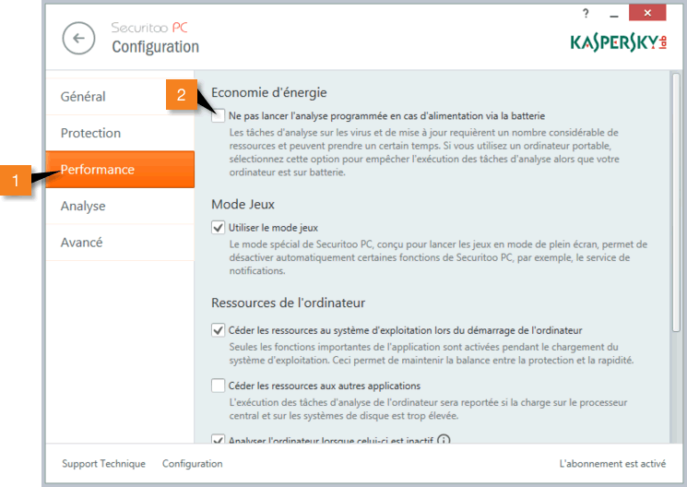Click the back arrow icon
687x487 pixels.
click(x=78, y=38)
